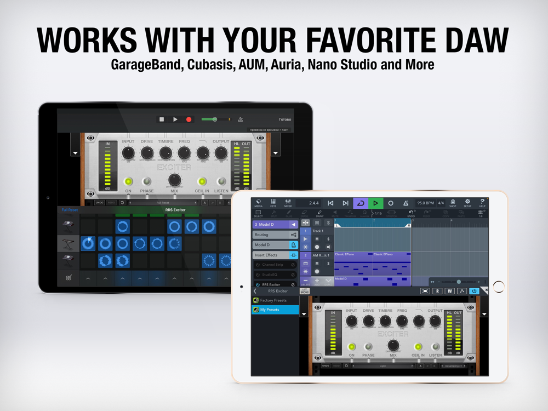Screen dimensions: 548x411
Task: Click Undo in the Cubasis tools bar
Action: tap(412, 213)
